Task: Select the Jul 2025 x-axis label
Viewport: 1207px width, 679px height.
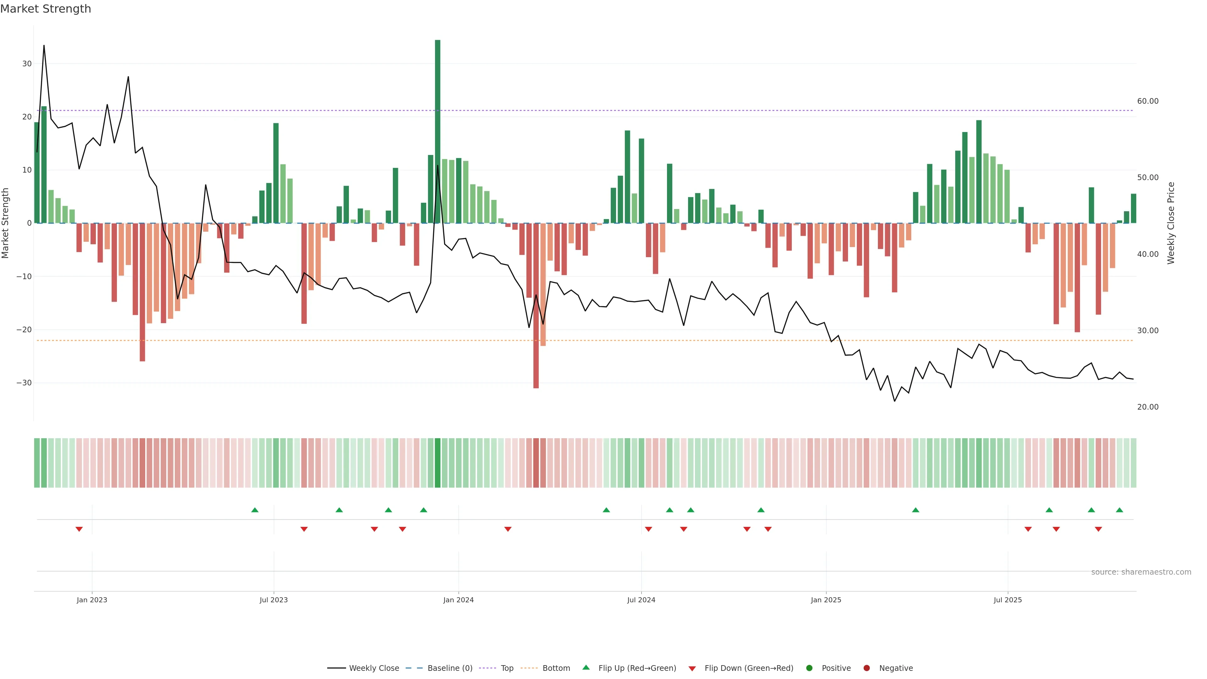Action: coord(1007,600)
